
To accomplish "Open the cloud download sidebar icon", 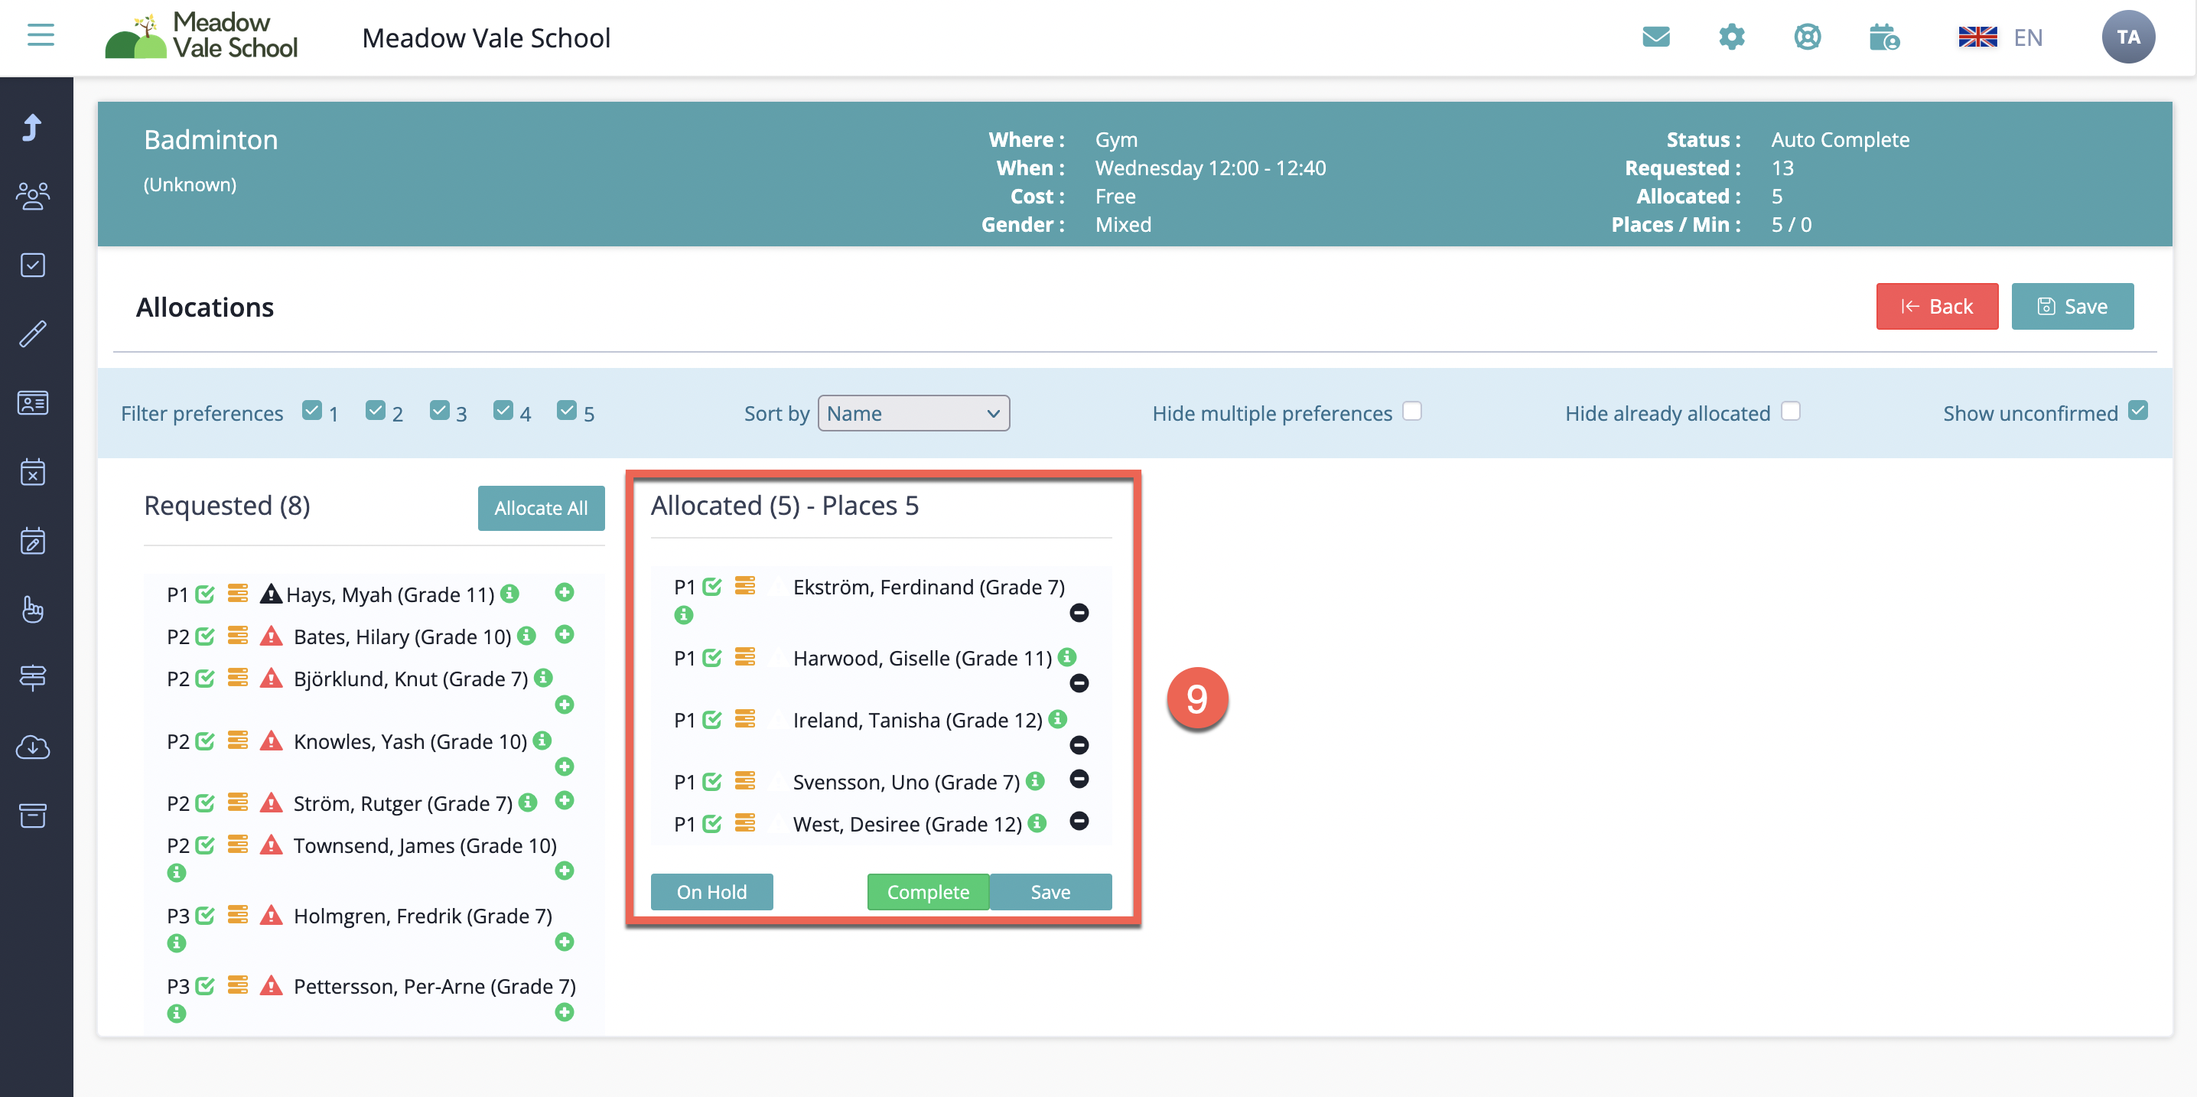I will point(32,747).
